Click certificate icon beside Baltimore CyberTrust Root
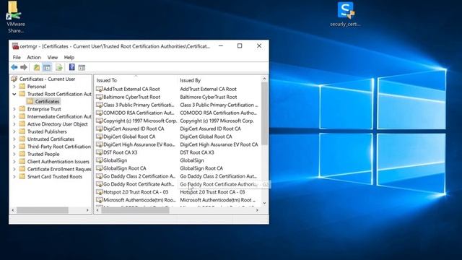 coord(100,97)
